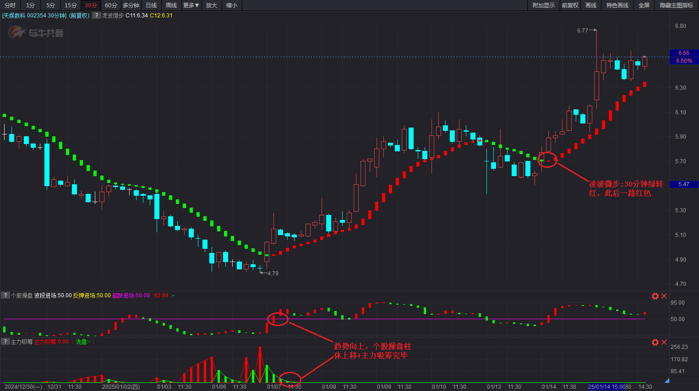Click the C11:6.34 indicator value
699x391 pixels.
137,16
